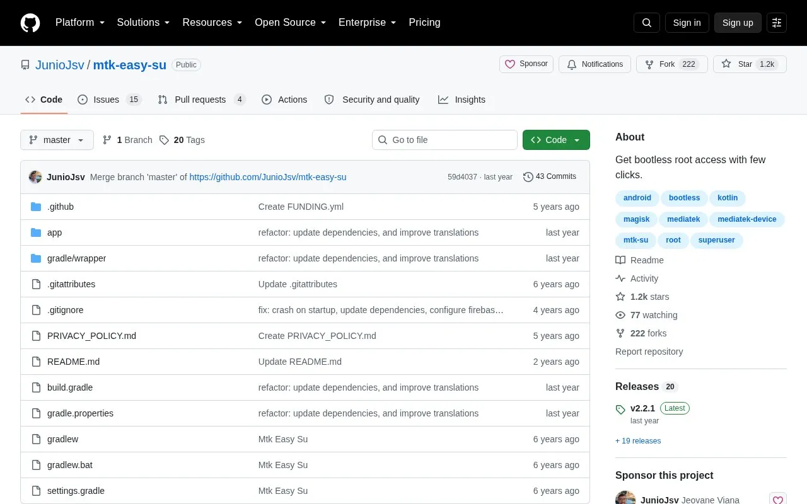Open the JunioJsv owner profile link
Viewport: 807px width, 504px height.
(x=59, y=66)
